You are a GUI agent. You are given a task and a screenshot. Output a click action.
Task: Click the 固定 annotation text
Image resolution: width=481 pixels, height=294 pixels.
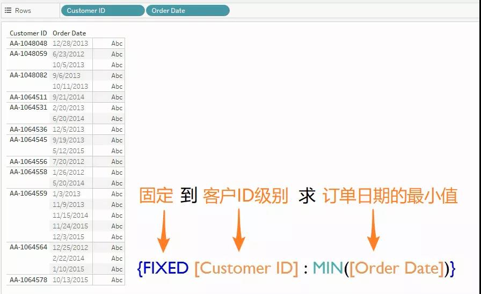[156, 196]
